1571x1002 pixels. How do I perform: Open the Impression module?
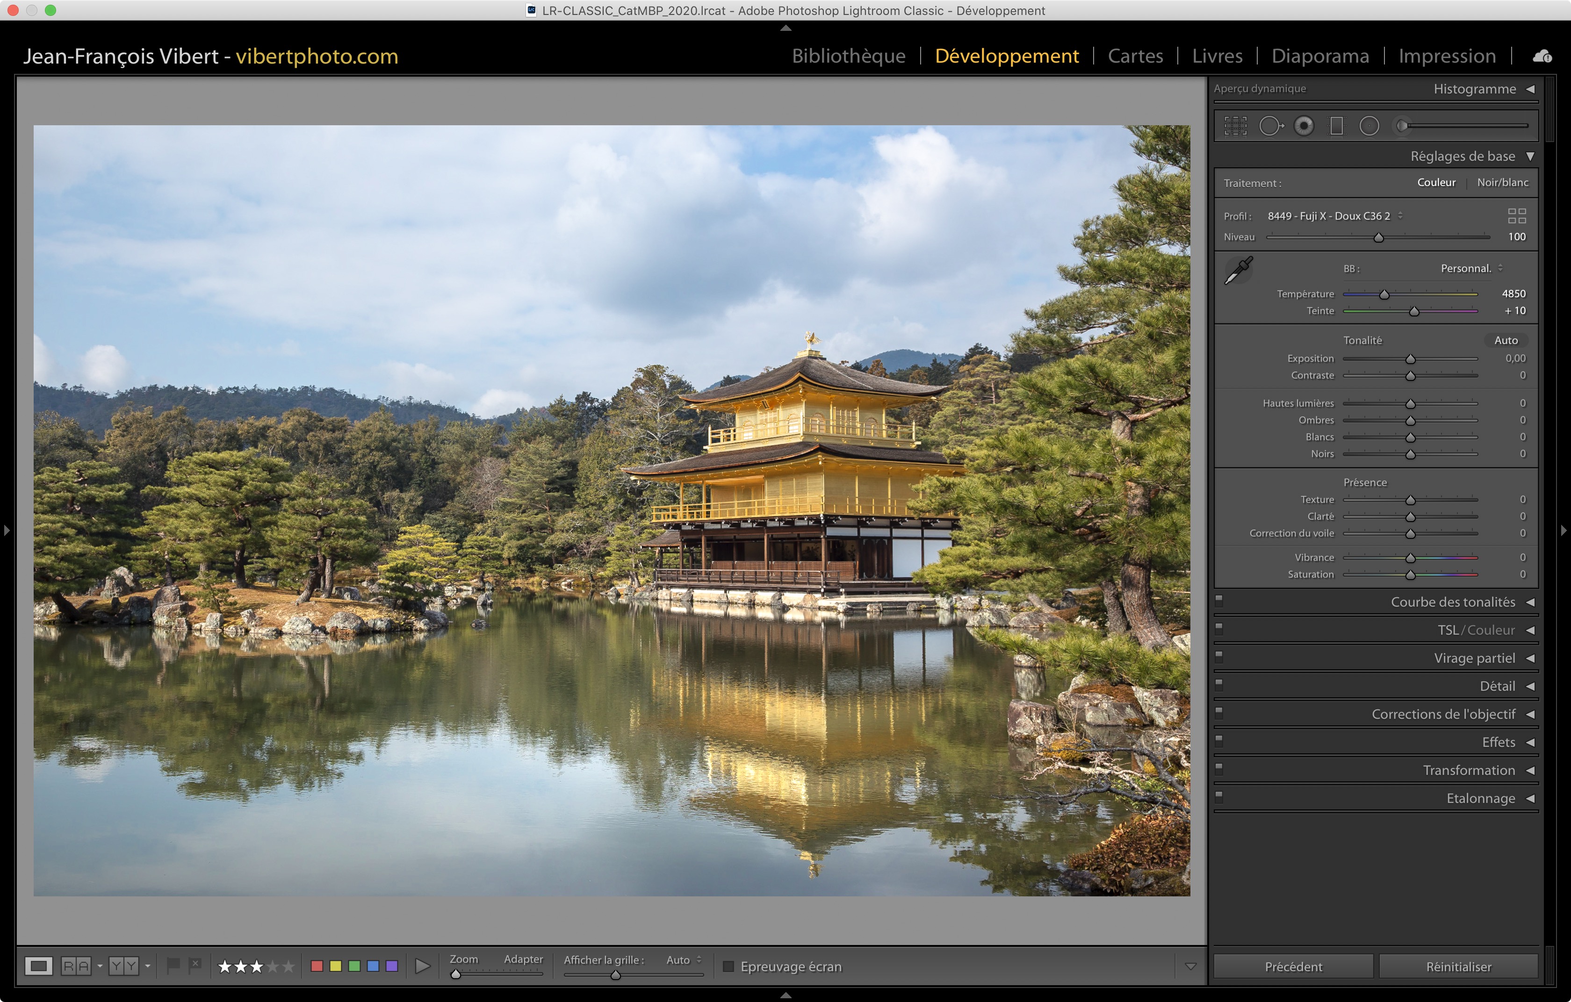click(1446, 56)
